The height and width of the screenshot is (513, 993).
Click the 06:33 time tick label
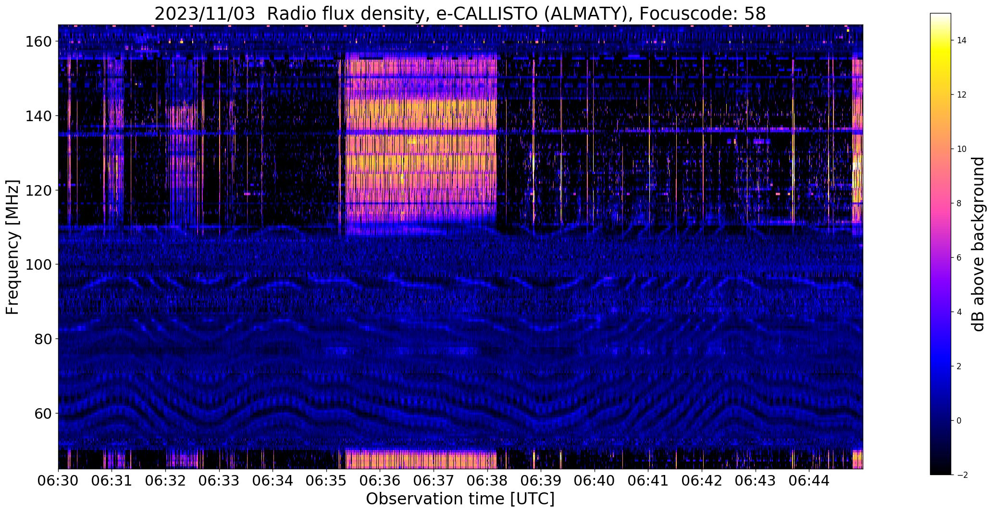219,480
